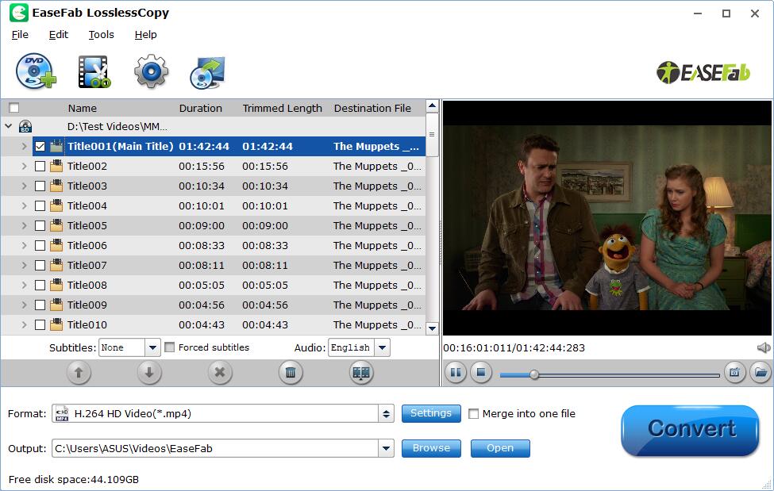
Task: Click the trash can clear-list button
Action: [x=291, y=372]
